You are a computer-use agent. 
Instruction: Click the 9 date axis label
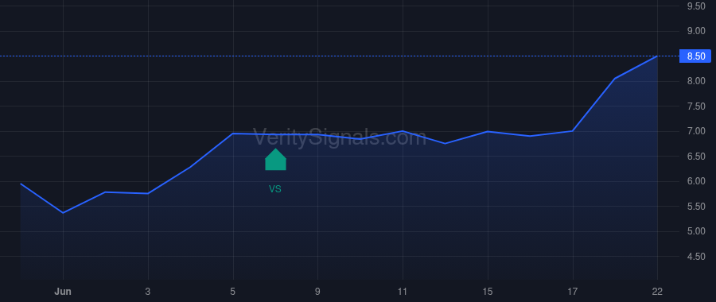317,292
